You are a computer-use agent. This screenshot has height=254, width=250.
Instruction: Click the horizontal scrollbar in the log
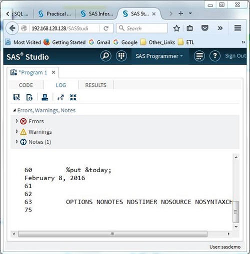112,234
